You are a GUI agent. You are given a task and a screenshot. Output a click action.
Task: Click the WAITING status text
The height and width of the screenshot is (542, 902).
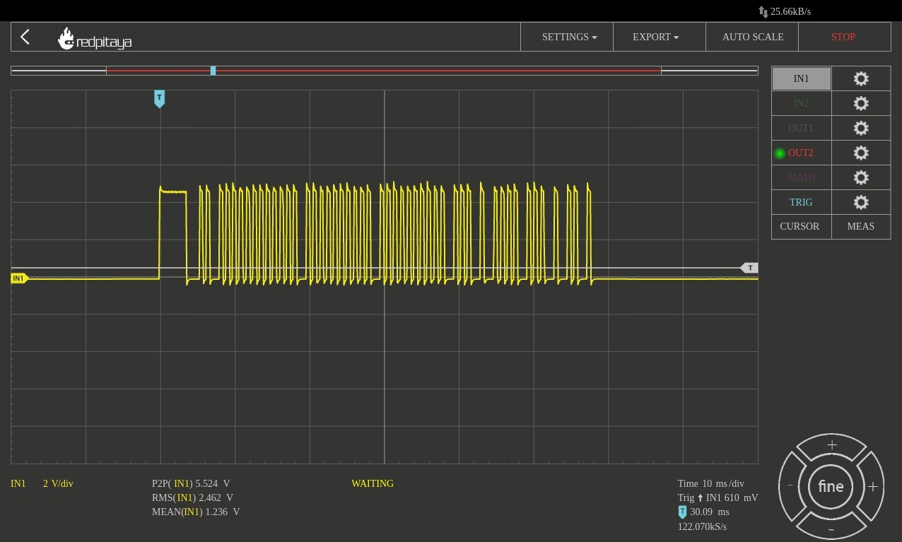pyautogui.click(x=373, y=484)
